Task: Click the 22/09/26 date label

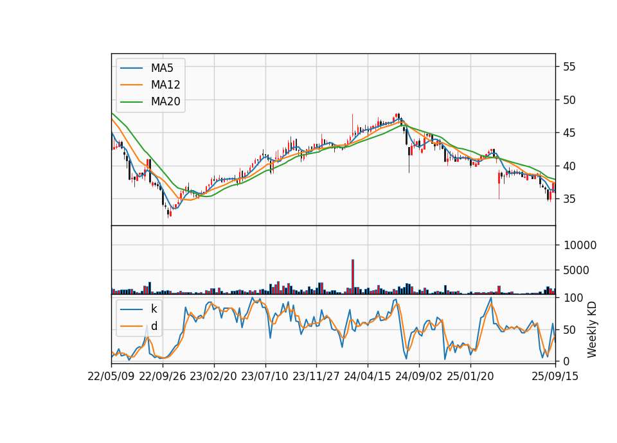Action: [163, 376]
